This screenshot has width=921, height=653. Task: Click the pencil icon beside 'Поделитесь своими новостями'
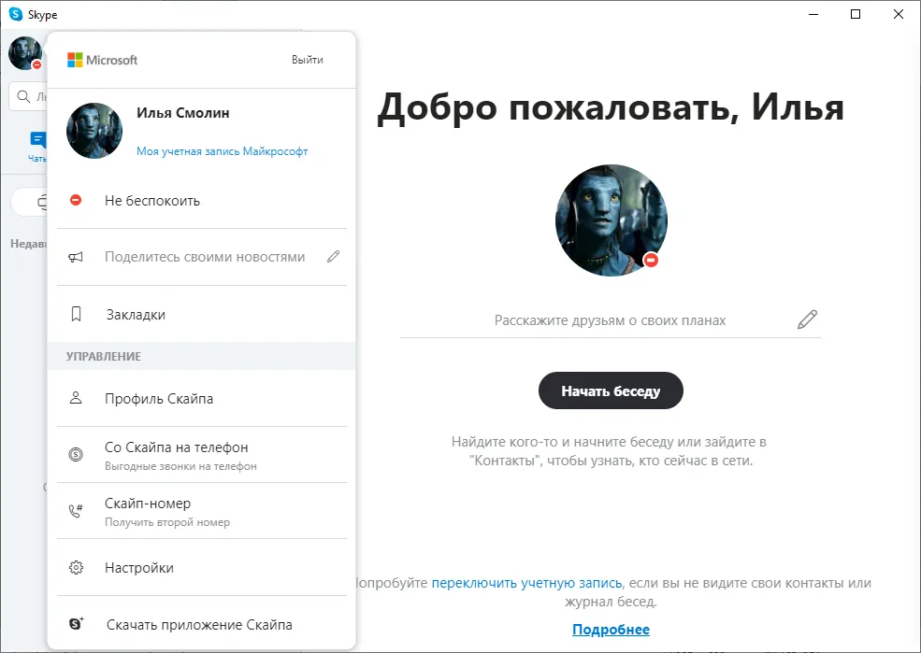(334, 256)
